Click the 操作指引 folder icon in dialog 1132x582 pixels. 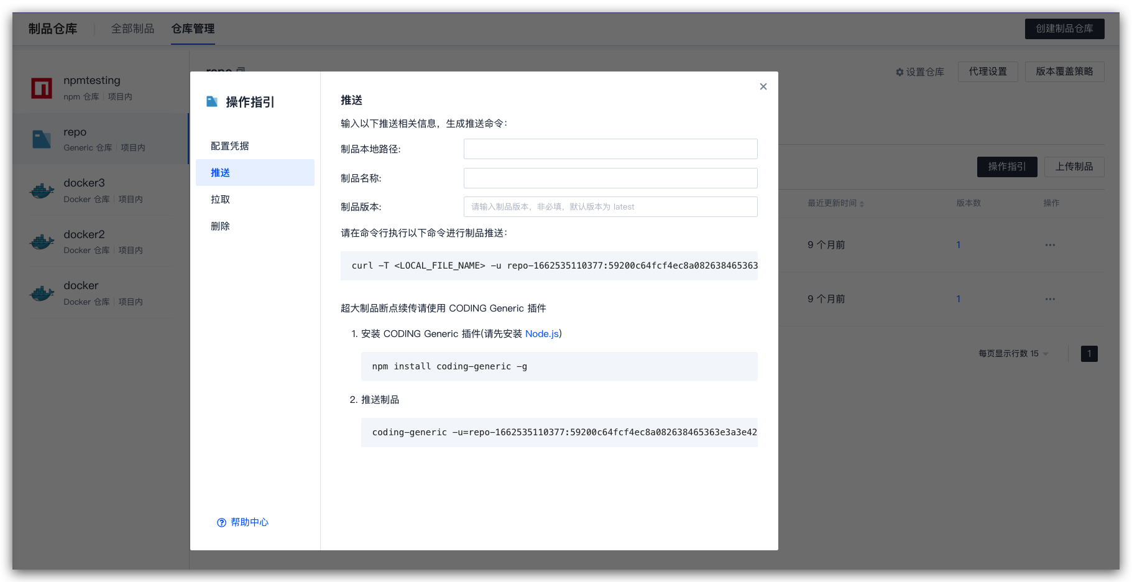(212, 101)
